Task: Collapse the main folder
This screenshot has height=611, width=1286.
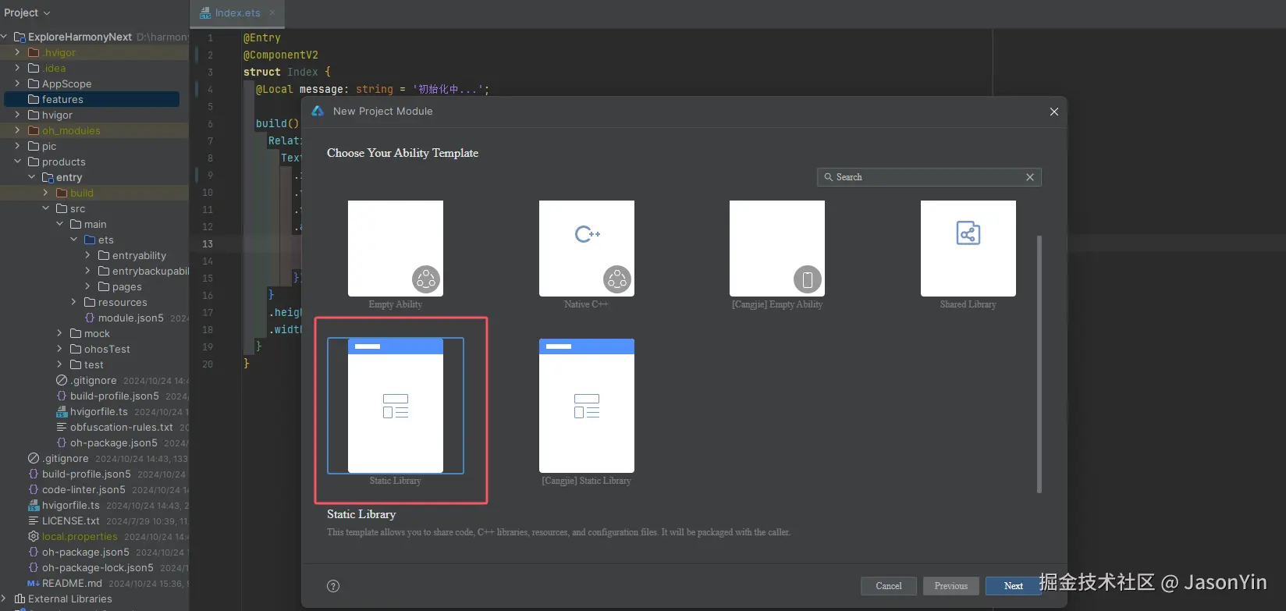Action: (x=60, y=224)
